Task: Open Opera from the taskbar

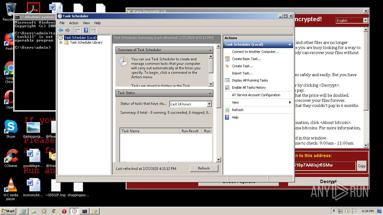Action: coord(64,211)
